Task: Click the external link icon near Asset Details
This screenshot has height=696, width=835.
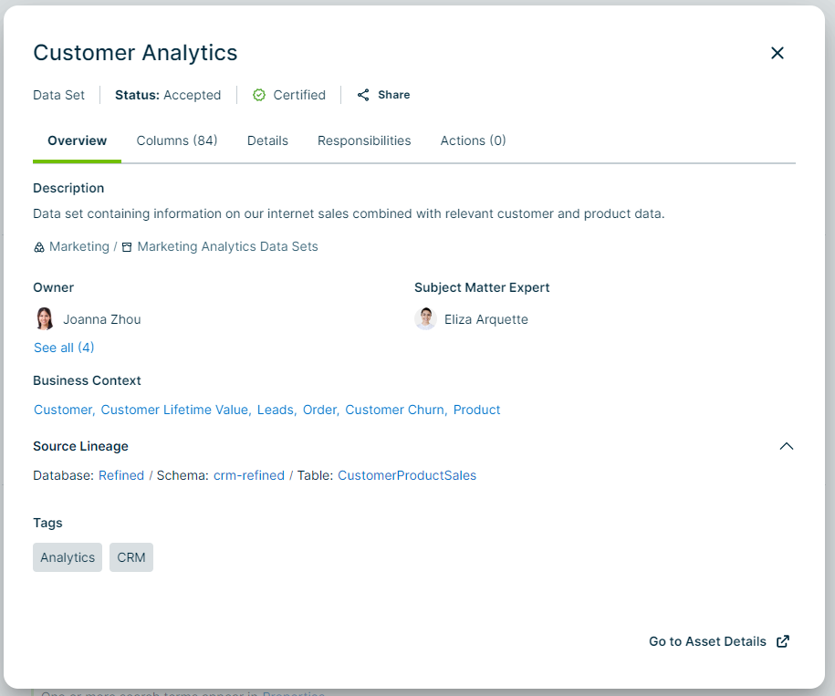Action: point(782,641)
